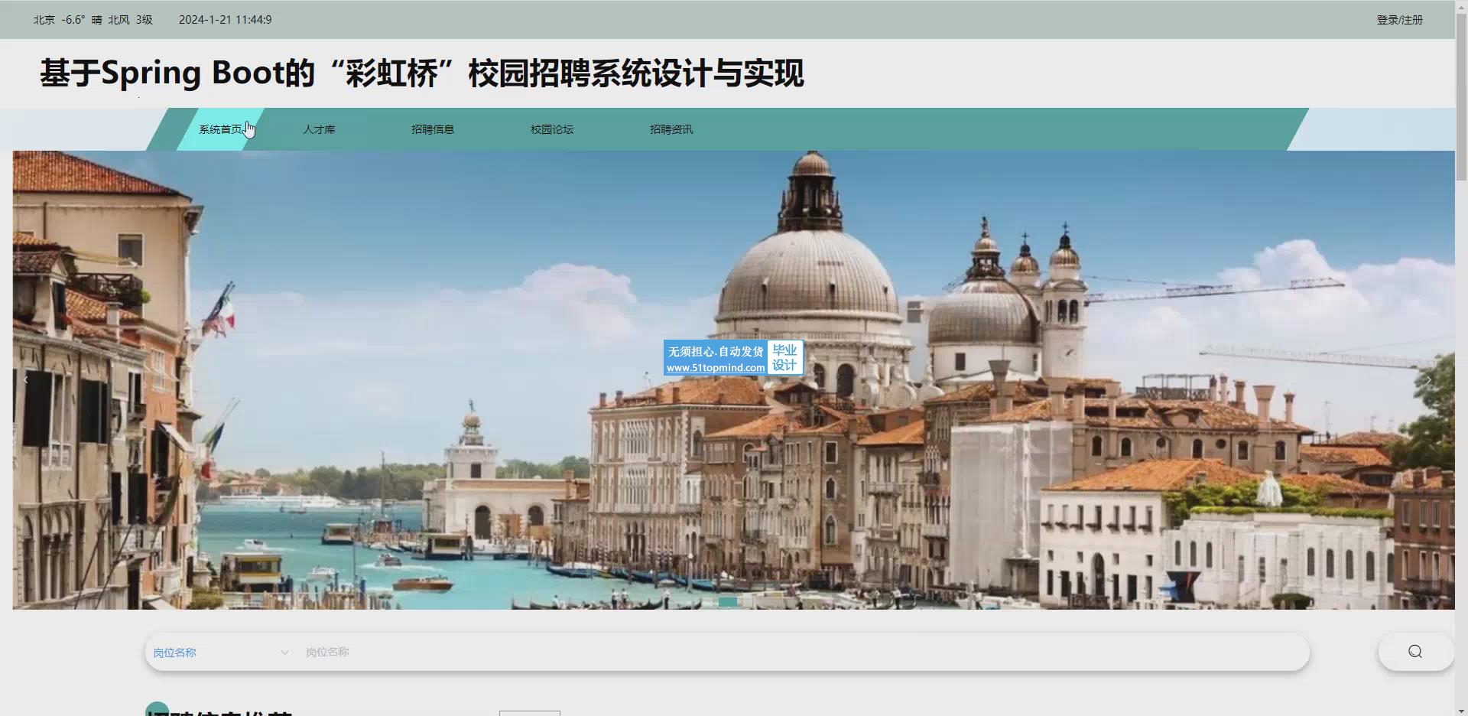Click the 2024-1-21 date time text
1468x716 pixels.
[x=225, y=20]
